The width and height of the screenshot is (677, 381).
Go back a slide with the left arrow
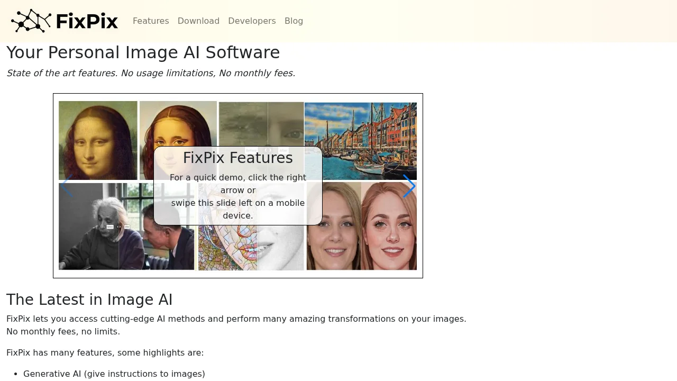(67, 186)
